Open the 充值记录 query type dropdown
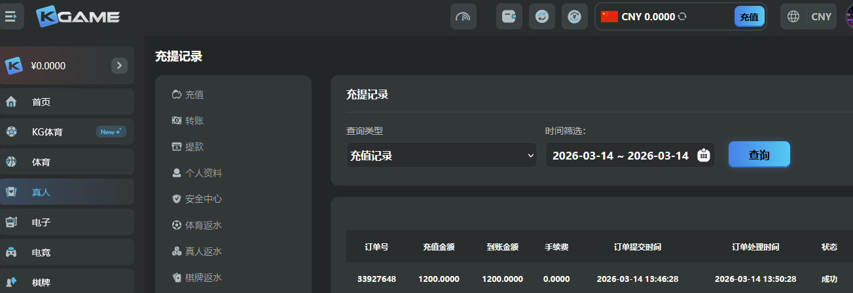Screen dimensions: 853x293 [x=441, y=156]
